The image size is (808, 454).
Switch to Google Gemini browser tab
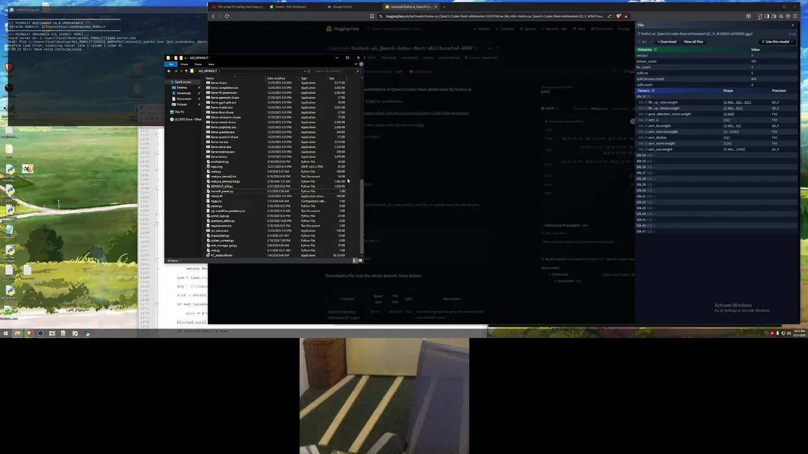pyautogui.click(x=344, y=7)
